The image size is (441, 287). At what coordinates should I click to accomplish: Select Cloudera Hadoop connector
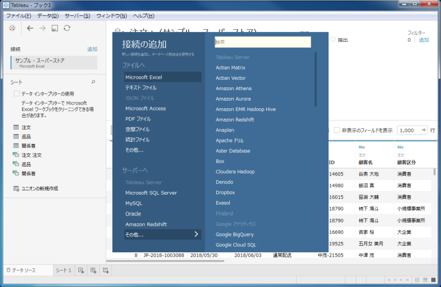[x=235, y=172]
